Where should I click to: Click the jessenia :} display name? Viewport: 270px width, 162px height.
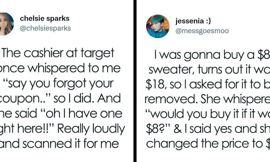193,21
